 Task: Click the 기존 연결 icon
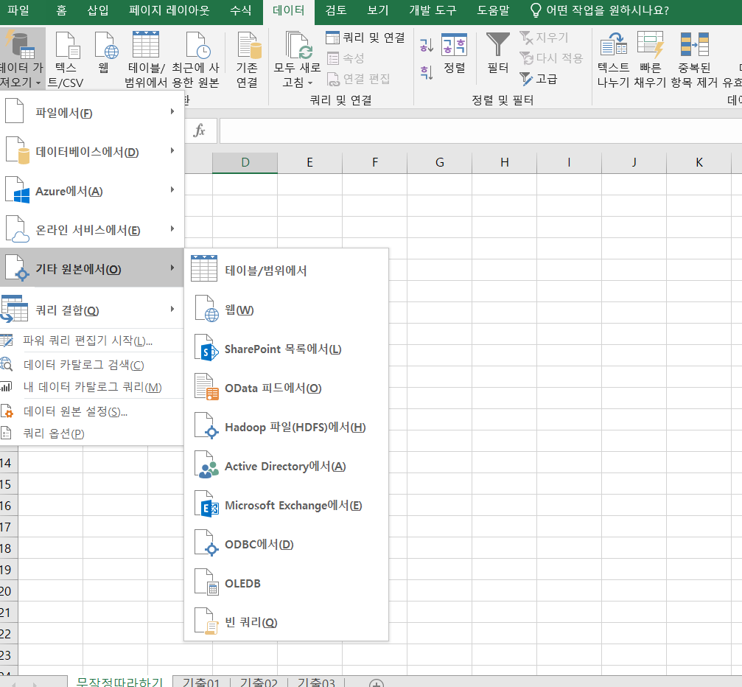click(x=247, y=46)
